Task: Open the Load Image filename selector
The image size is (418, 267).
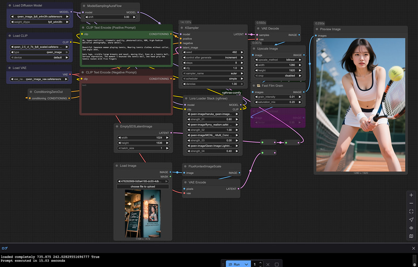Action: tap(143, 181)
